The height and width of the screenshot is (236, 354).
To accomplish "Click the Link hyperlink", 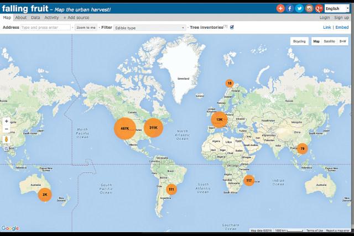I will click(327, 27).
